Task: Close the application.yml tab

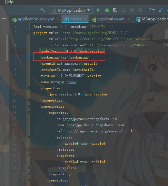Action: (x=129, y=19)
